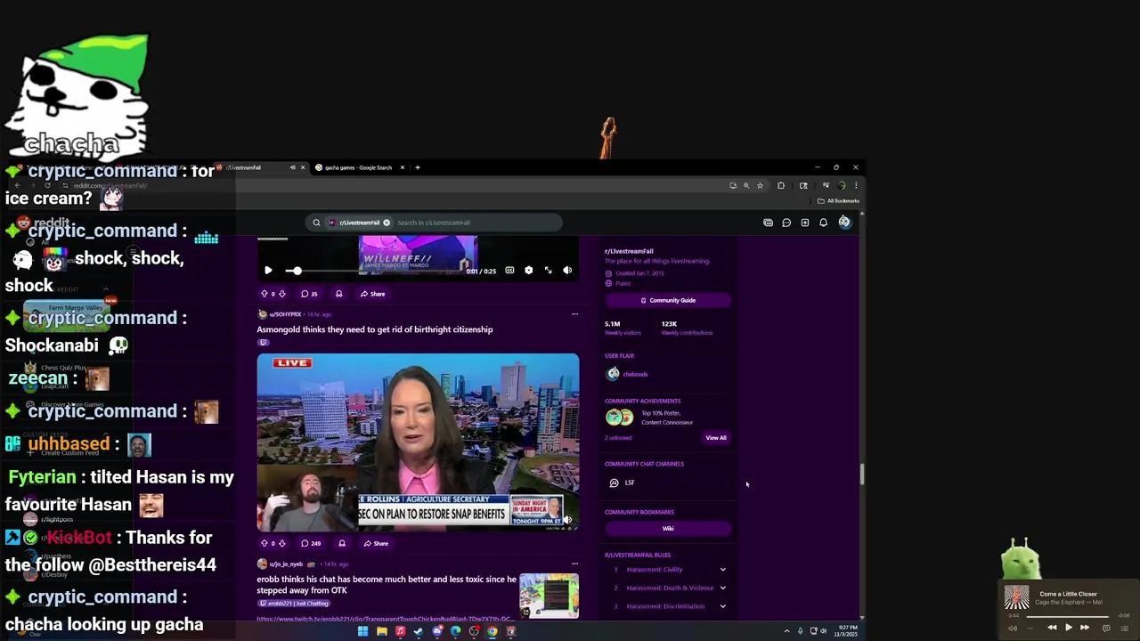The image size is (1140, 641).
Task: Click the erobb221 Just Chatting flair
Action: (294, 604)
